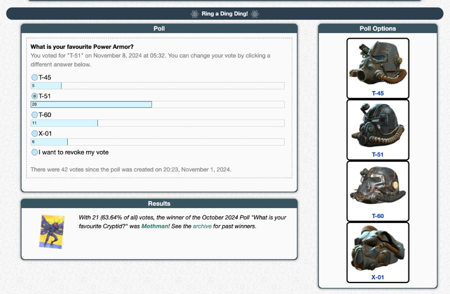Vote for X-01 radio option
The height and width of the screenshot is (294, 450).
[x=35, y=134]
